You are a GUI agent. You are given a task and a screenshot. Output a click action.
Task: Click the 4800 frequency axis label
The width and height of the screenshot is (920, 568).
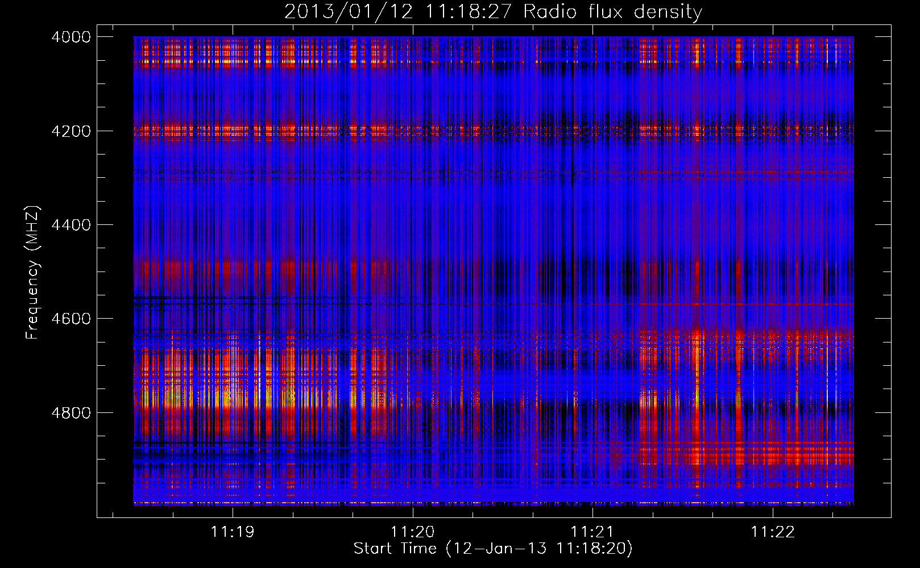coord(71,413)
